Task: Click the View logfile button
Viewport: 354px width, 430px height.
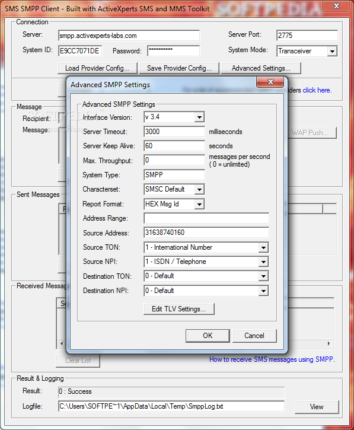Action: 317,407
